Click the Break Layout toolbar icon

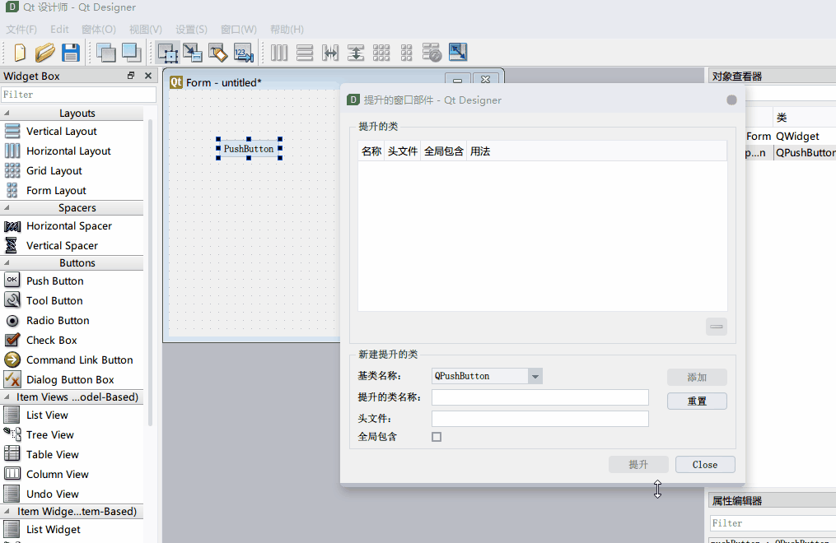432,53
